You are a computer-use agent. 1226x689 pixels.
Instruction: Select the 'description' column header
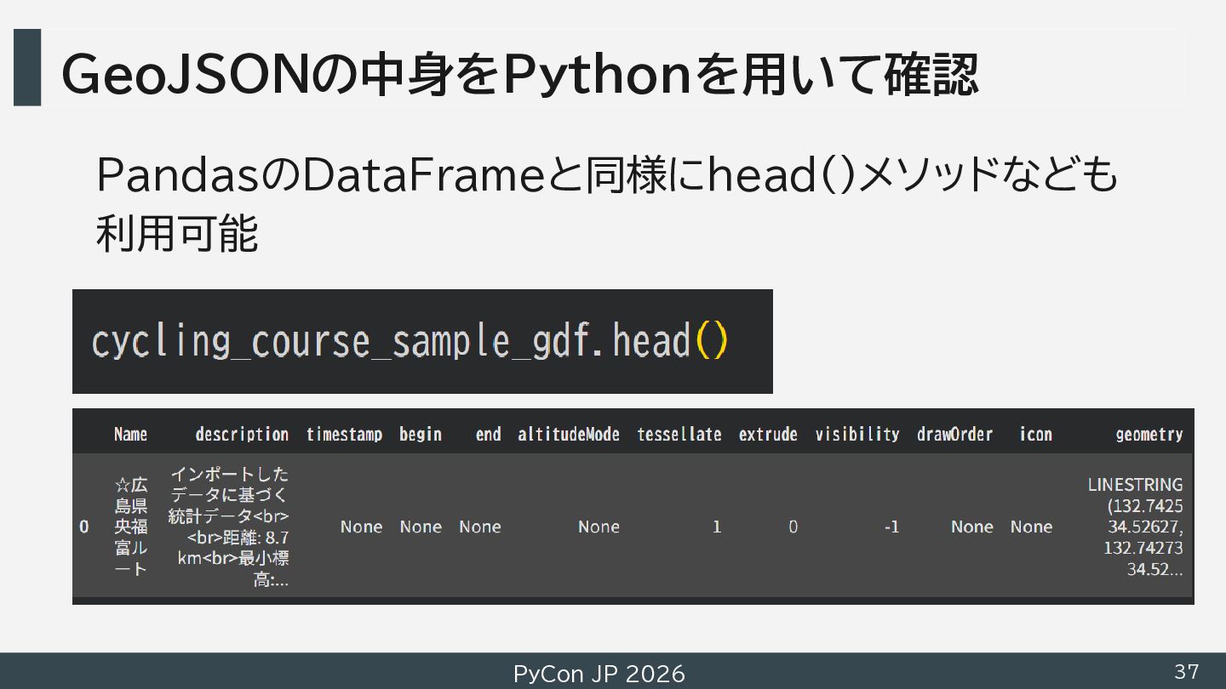click(x=242, y=434)
